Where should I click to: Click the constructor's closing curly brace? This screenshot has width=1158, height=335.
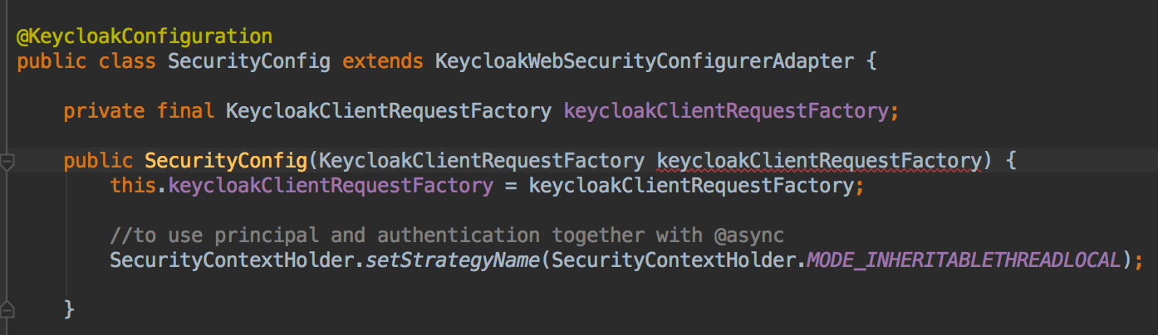pos(70,310)
